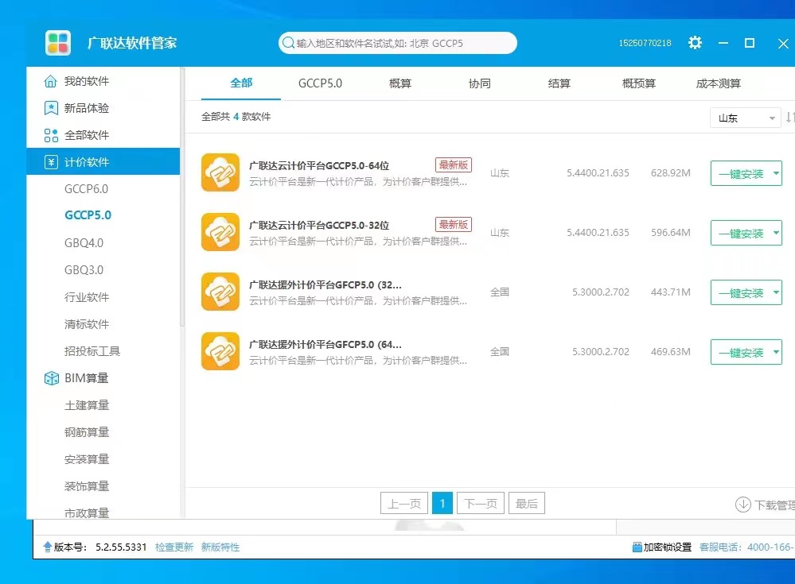795x584 pixels.
Task: Click the title 广联达云计价平台GCCP5.0-32位
Action: pyautogui.click(x=319, y=225)
